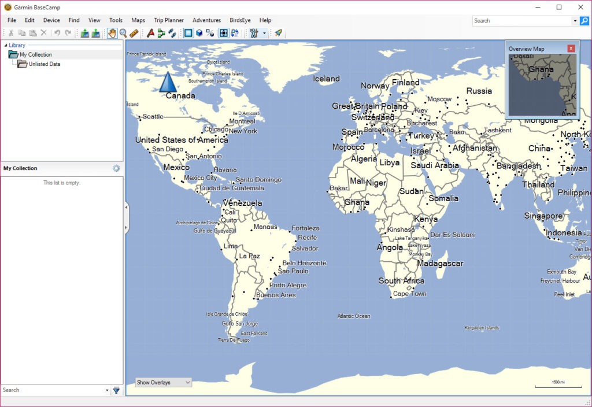Open the Find menu
Viewport: 592px width, 407px height.
coord(74,20)
